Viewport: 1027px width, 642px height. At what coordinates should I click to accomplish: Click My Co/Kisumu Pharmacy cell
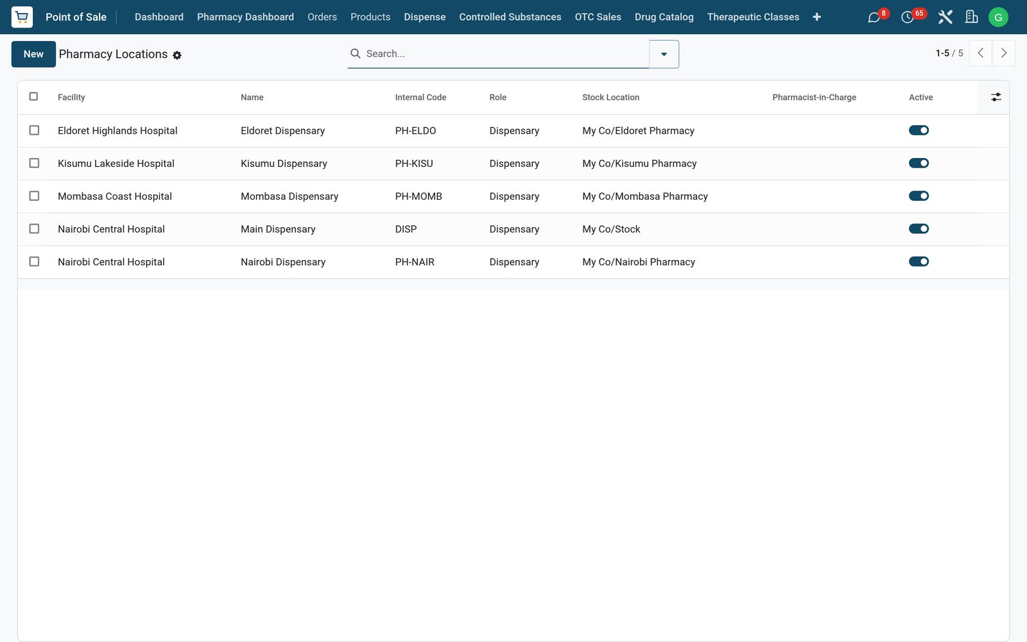tap(639, 164)
